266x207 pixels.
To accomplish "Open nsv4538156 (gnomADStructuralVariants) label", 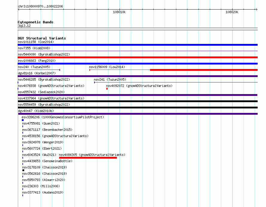I will [x=55, y=136].
